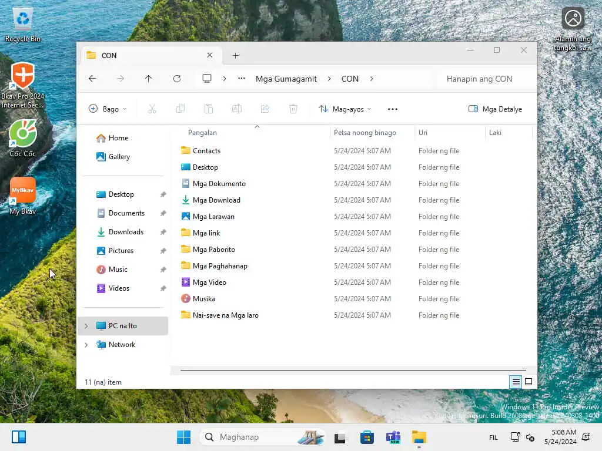The height and width of the screenshot is (451, 602).
Task: Toggle the Mga Detalye details pane
Action: 495,109
